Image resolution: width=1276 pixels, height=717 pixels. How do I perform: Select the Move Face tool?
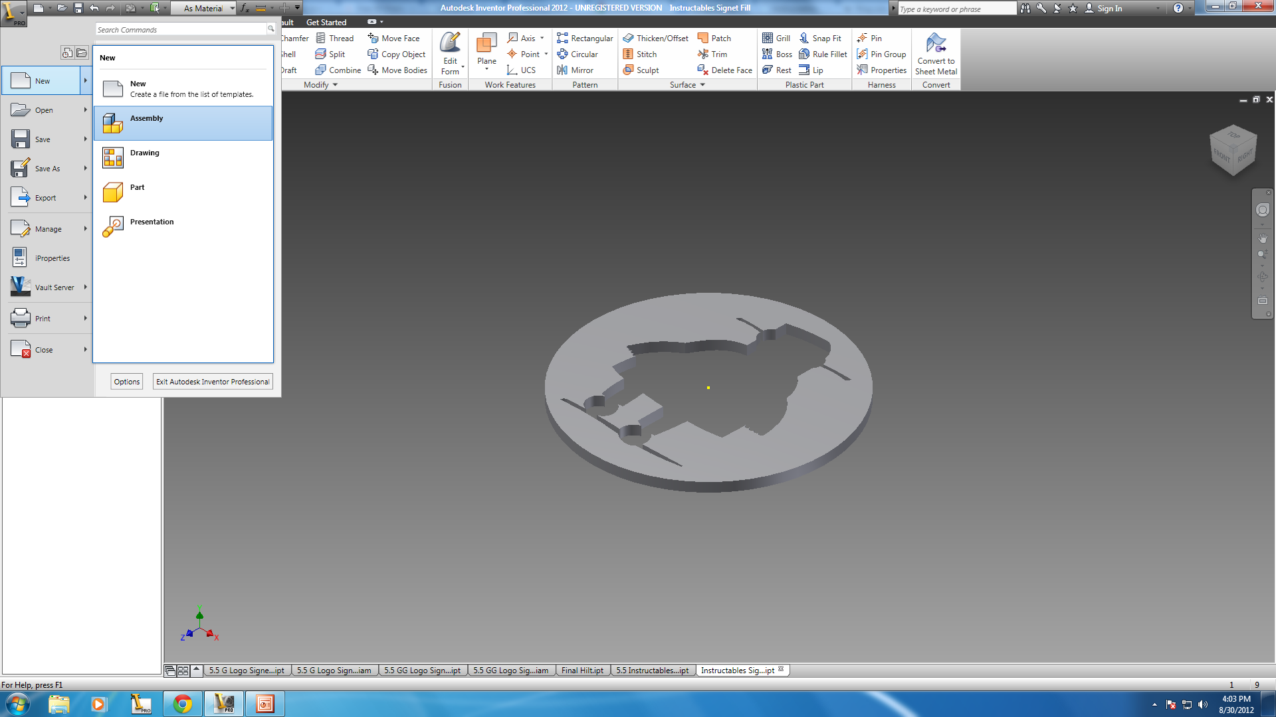coord(394,39)
